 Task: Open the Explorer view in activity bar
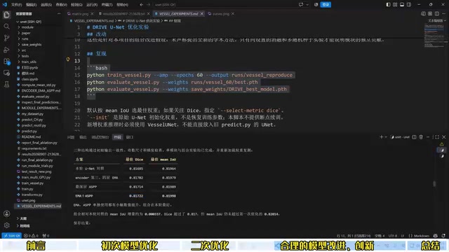coord(6,15)
